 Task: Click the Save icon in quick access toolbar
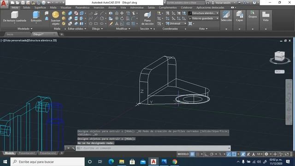click(23, 3)
